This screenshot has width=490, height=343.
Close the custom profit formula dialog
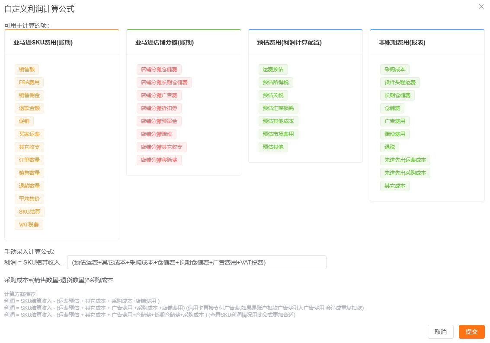click(x=481, y=6)
